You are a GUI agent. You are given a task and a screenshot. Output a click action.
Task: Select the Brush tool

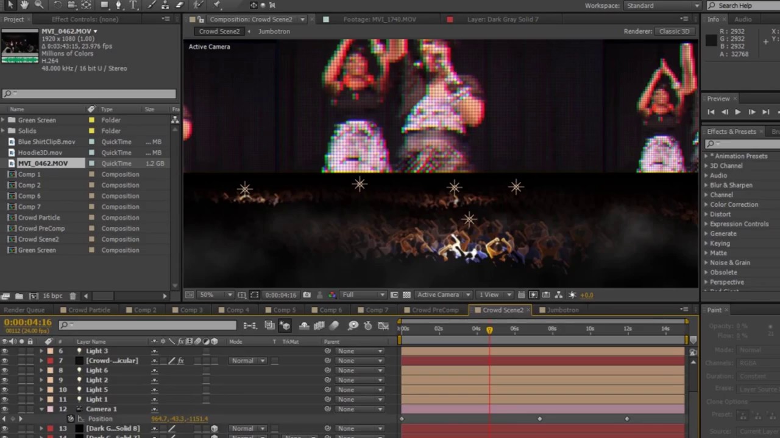click(x=151, y=5)
